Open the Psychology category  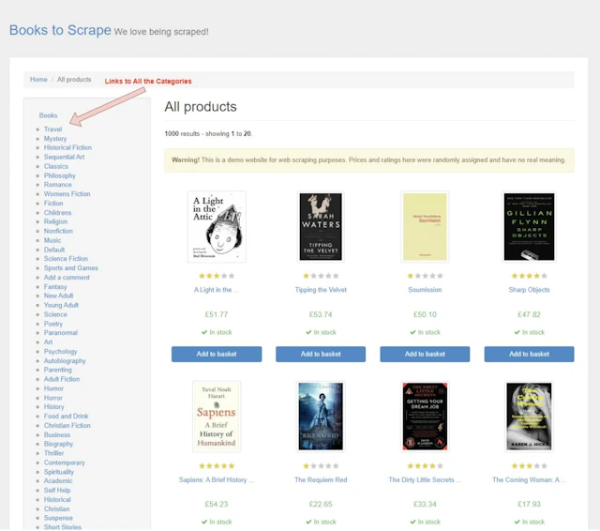click(x=60, y=351)
